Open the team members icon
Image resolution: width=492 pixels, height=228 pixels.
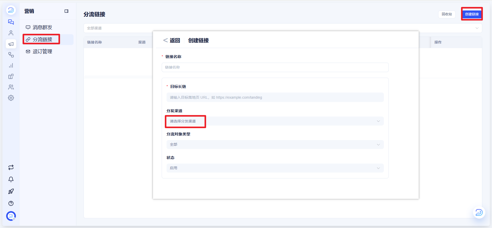11,87
